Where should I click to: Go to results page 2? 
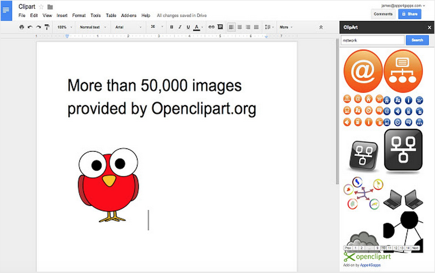(x=361, y=248)
